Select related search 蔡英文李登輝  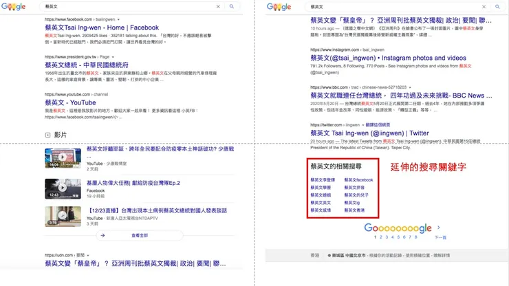pos(323,180)
